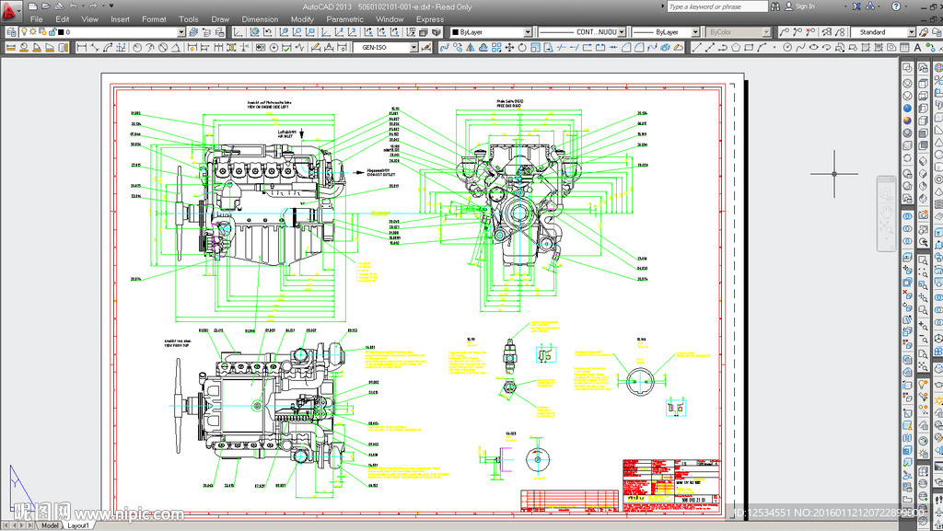Click the Move tool icon
This screenshot has height=531, width=943.
(509, 48)
